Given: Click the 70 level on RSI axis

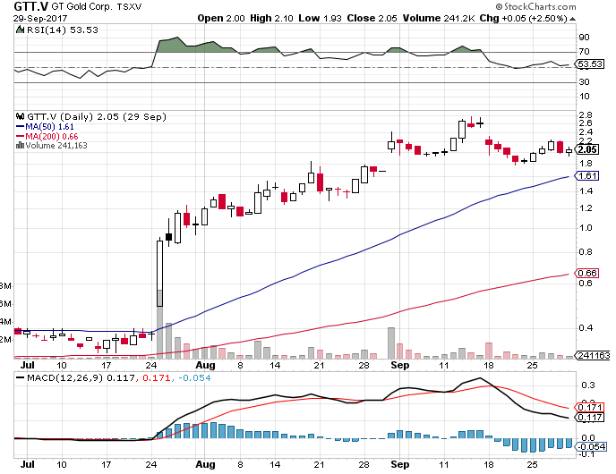Looking at the screenshot, I should pos(584,51).
